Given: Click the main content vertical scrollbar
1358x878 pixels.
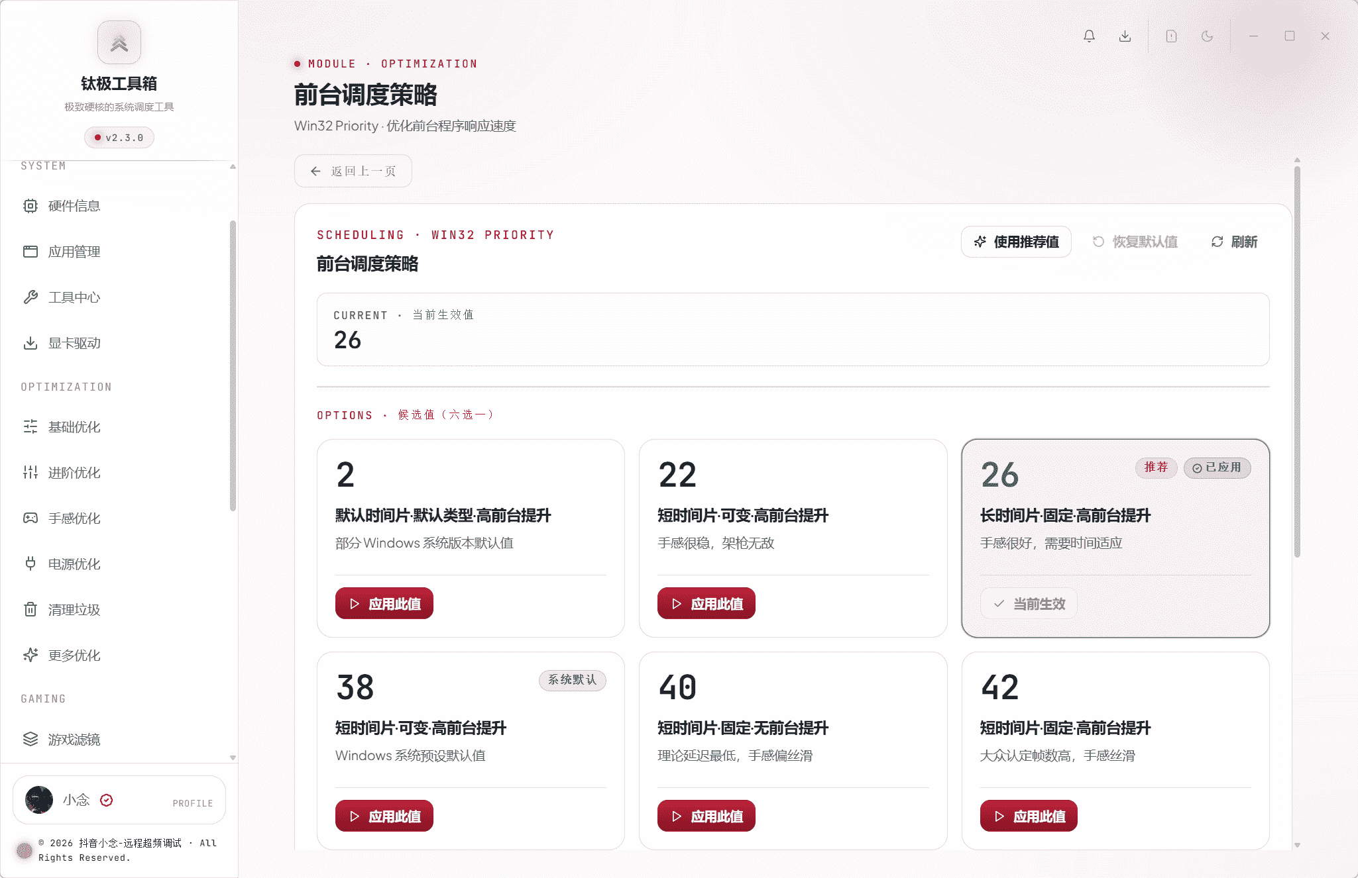Looking at the screenshot, I should coord(1297,362).
